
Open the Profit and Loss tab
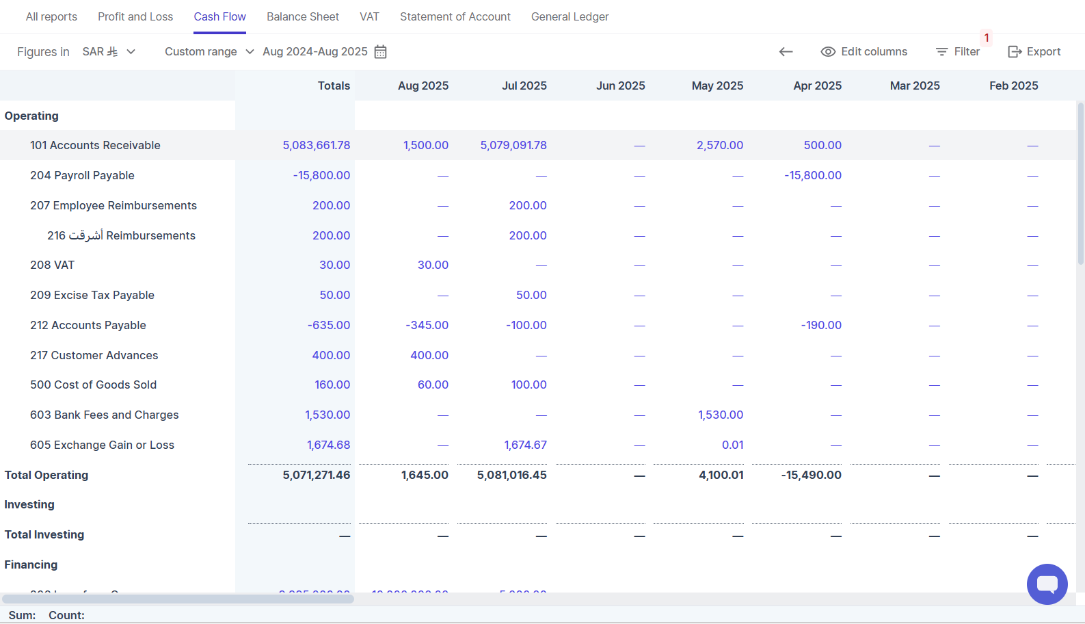(135, 16)
